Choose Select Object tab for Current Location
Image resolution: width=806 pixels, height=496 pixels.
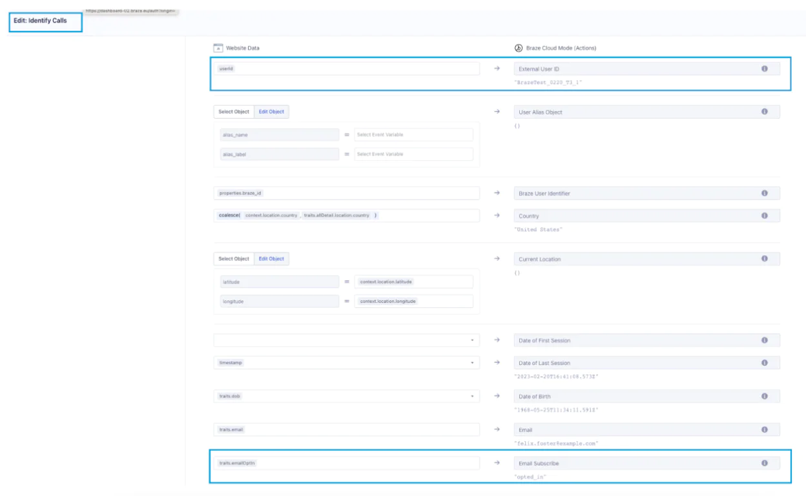pos(234,259)
